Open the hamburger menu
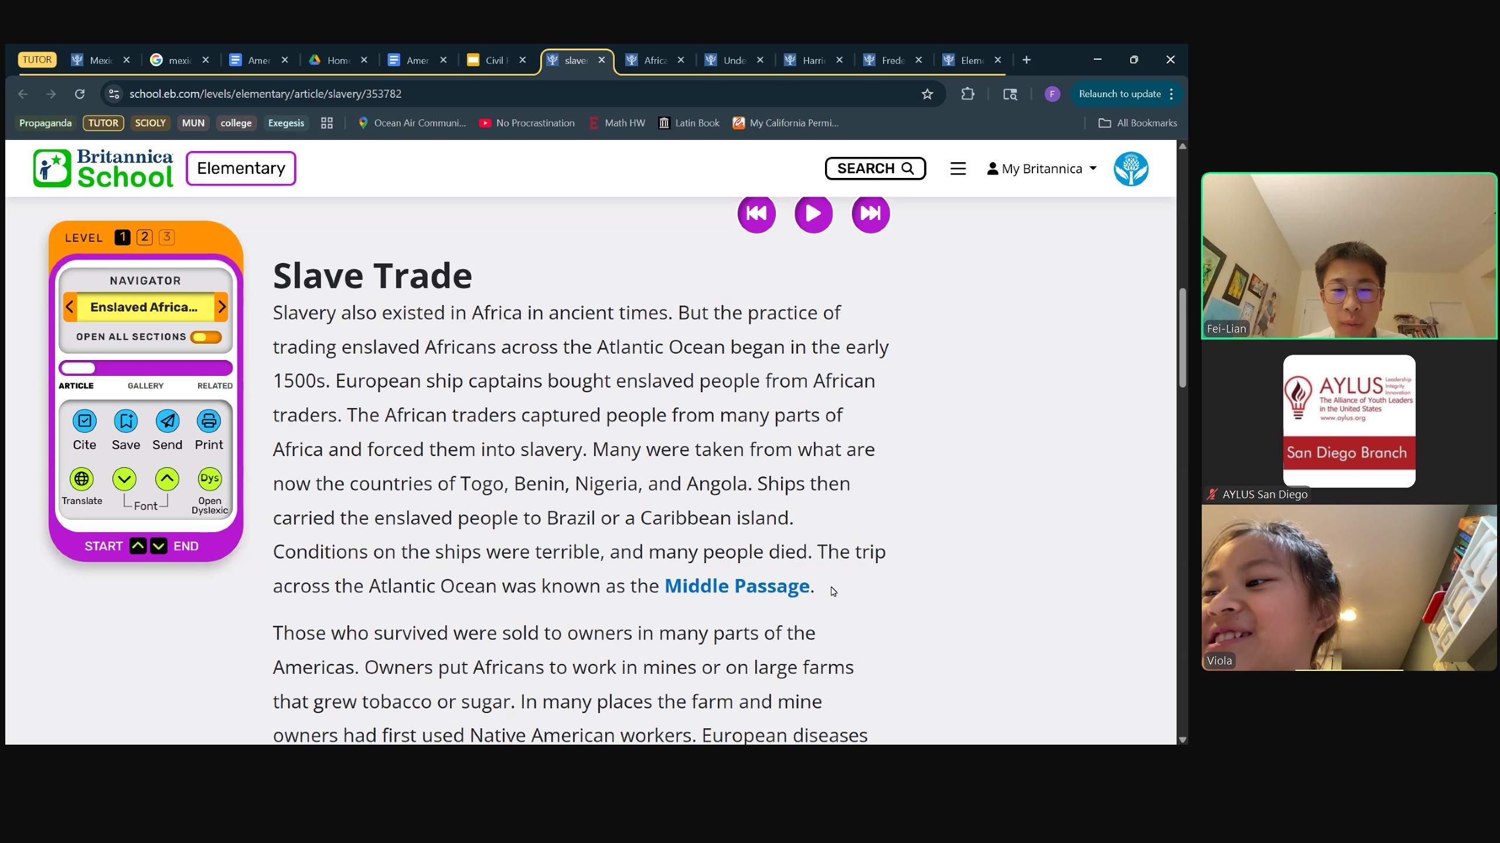The height and width of the screenshot is (843, 1500). (x=958, y=169)
